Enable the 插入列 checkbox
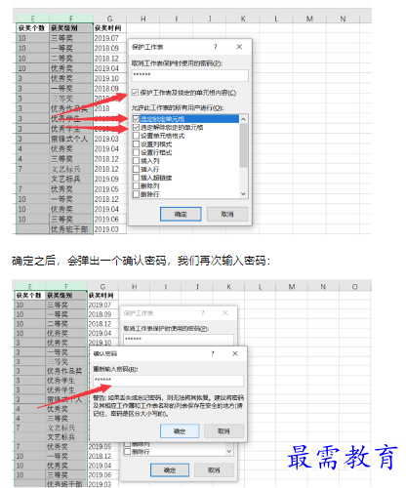Viewport: 406px width, 488px height. pos(136,161)
